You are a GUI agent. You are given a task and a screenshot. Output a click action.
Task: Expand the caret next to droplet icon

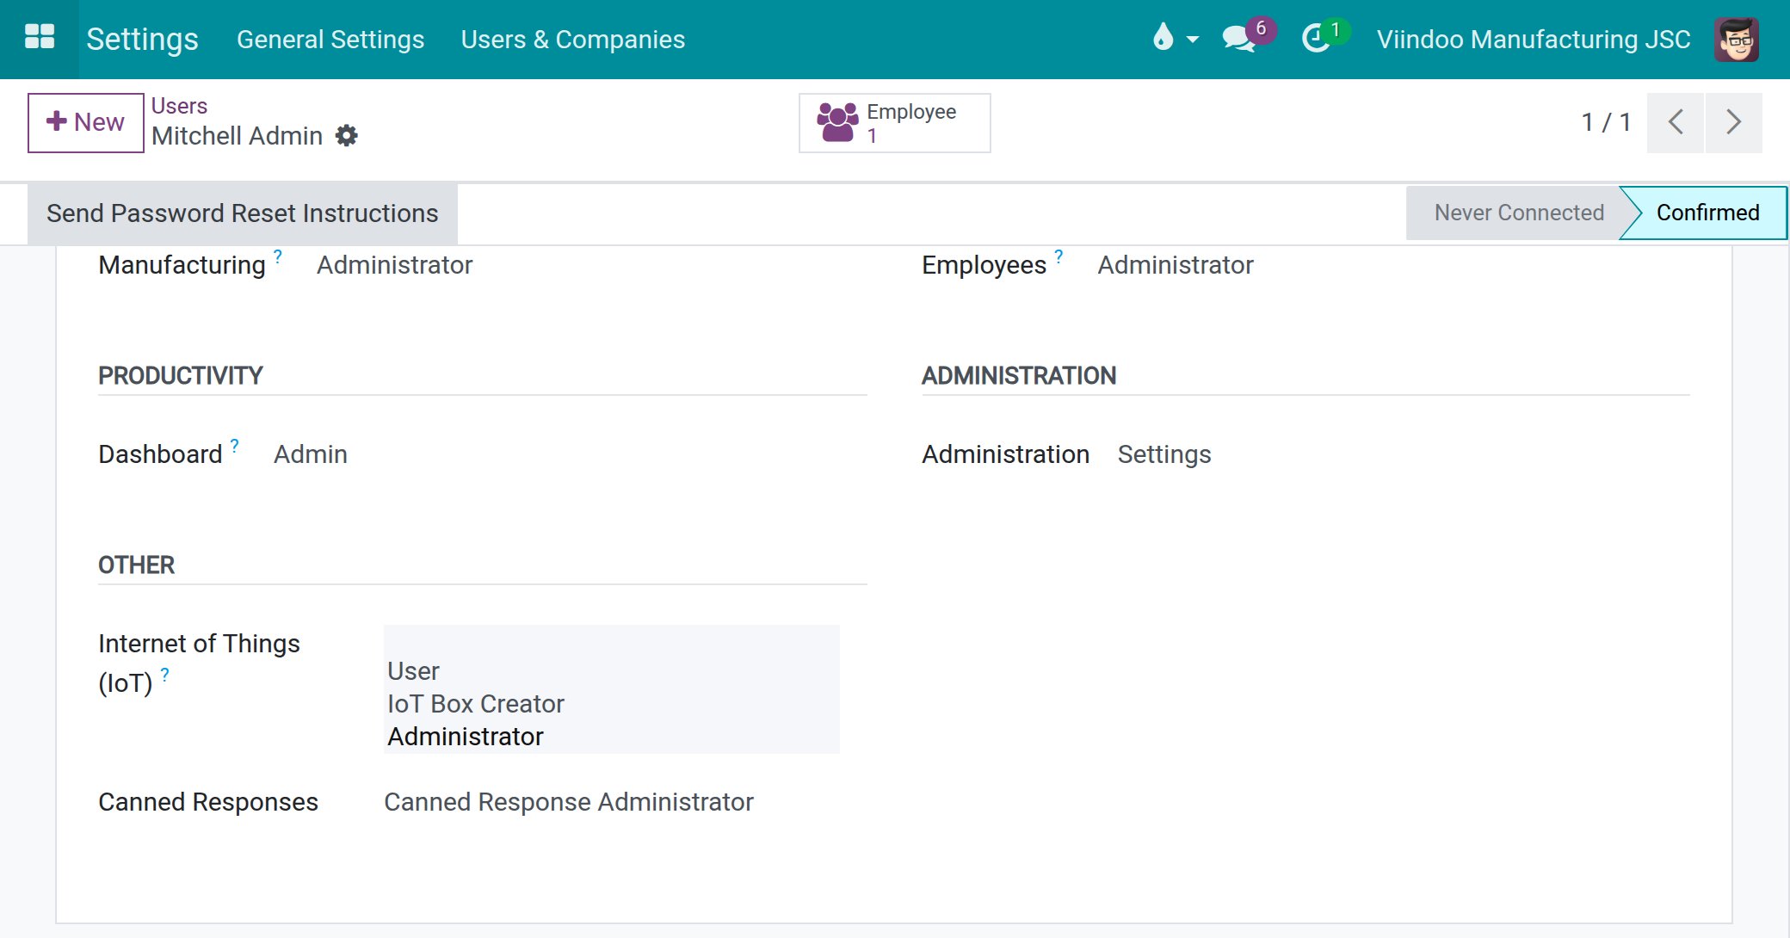(x=1193, y=40)
